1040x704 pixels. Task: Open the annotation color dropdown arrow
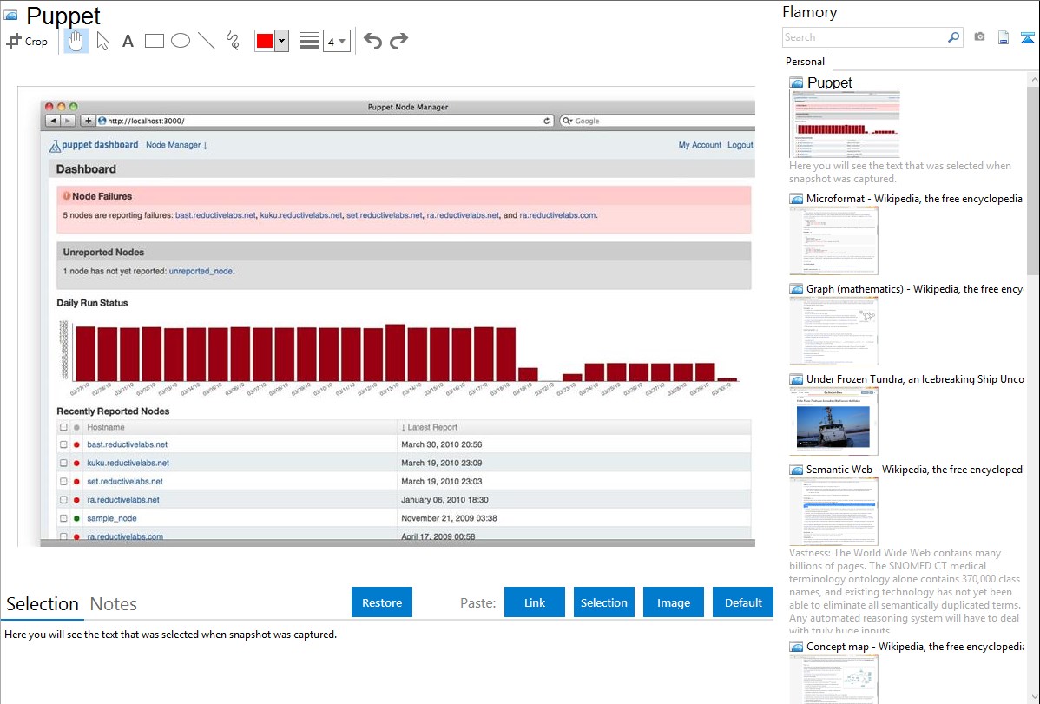(281, 41)
